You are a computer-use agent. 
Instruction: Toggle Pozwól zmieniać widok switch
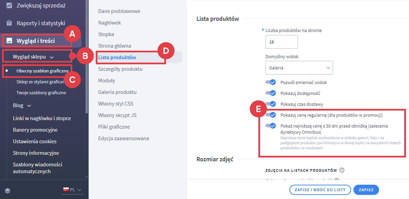[x=271, y=82]
